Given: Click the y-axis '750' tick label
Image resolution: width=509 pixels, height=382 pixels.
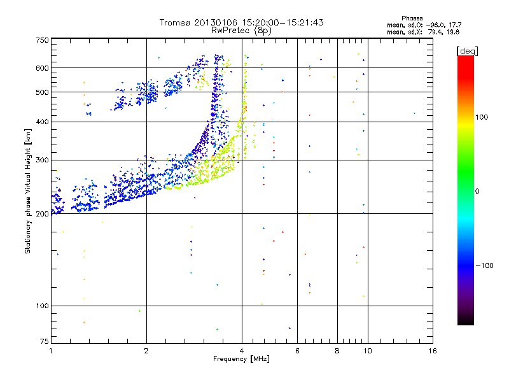Looking at the screenshot, I should pyautogui.click(x=43, y=40).
